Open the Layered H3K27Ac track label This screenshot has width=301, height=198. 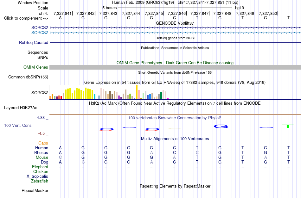click(21, 108)
